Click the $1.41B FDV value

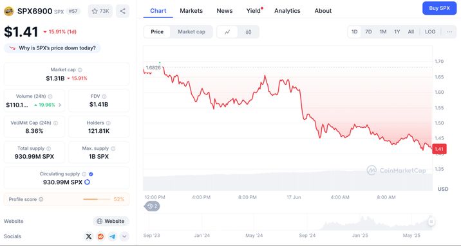click(x=99, y=105)
